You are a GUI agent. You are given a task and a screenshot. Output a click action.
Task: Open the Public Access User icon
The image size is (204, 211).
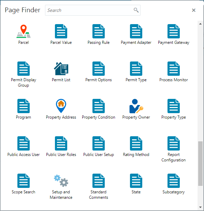(24, 143)
